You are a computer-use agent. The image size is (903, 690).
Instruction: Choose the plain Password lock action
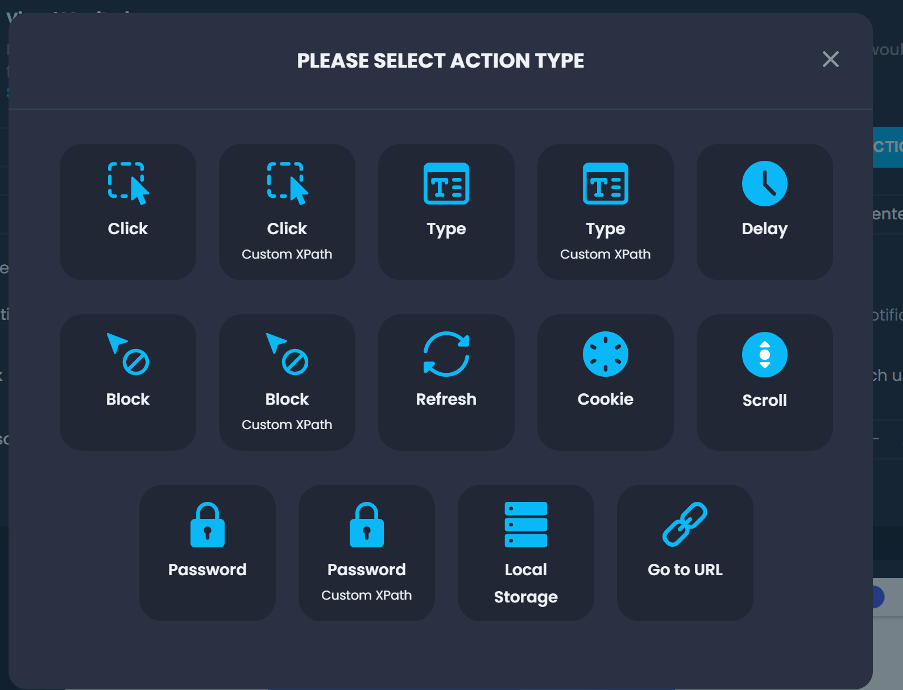tap(208, 552)
